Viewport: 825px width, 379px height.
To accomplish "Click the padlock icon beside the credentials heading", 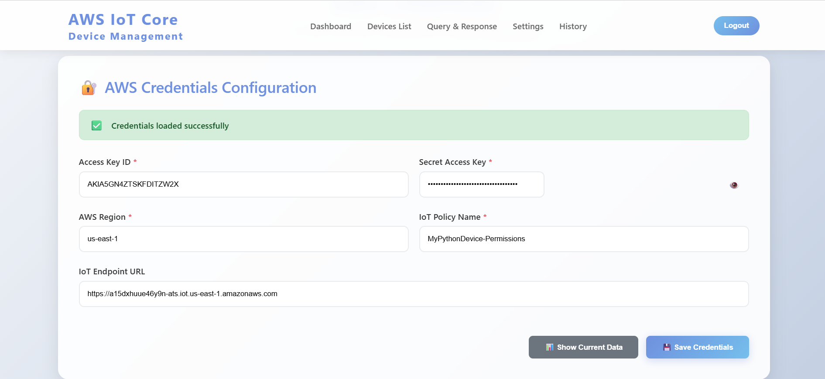I will pyautogui.click(x=89, y=88).
